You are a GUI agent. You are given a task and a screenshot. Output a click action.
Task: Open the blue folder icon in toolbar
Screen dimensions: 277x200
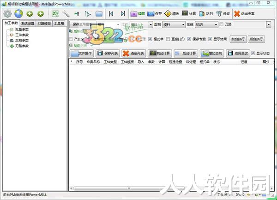tap(99, 13)
